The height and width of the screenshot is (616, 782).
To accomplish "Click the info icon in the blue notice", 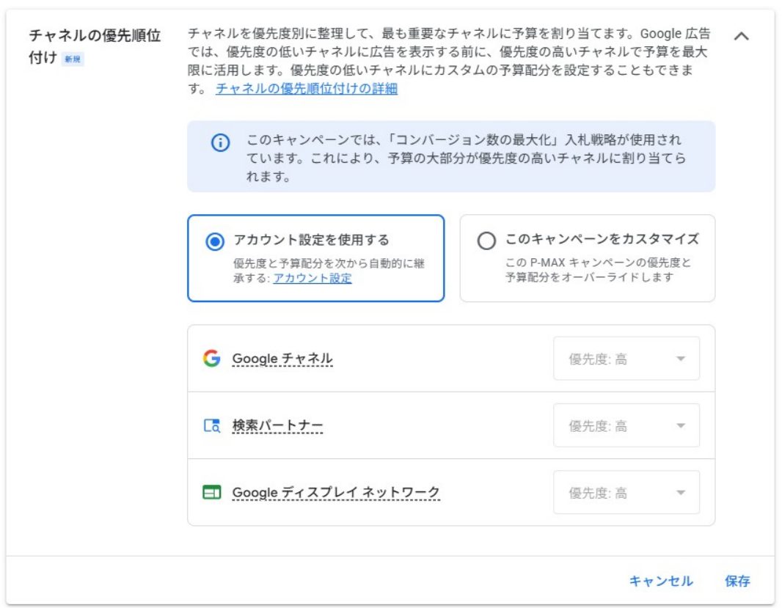I will click(220, 142).
